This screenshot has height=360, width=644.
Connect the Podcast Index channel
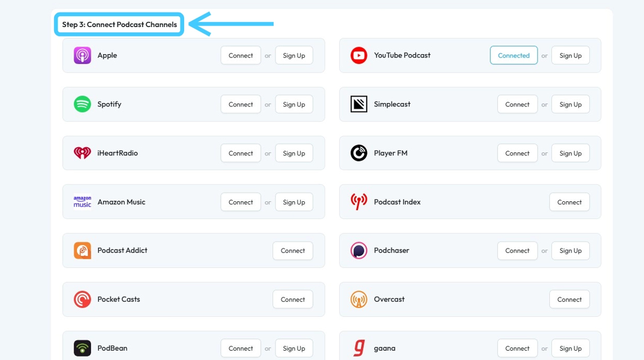(x=569, y=202)
